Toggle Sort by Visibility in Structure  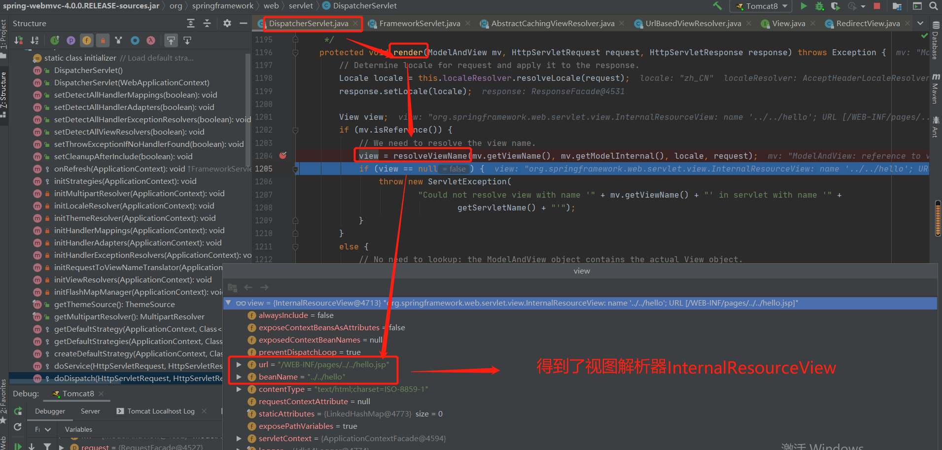[x=19, y=40]
